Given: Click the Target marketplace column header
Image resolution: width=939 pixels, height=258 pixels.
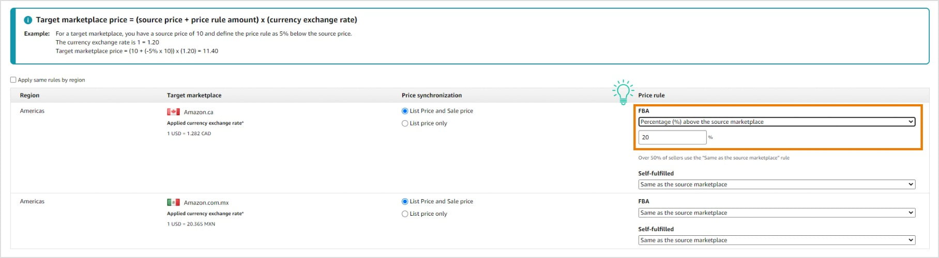Looking at the screenshot, I should pyautogui.click(x=194, y=95).
